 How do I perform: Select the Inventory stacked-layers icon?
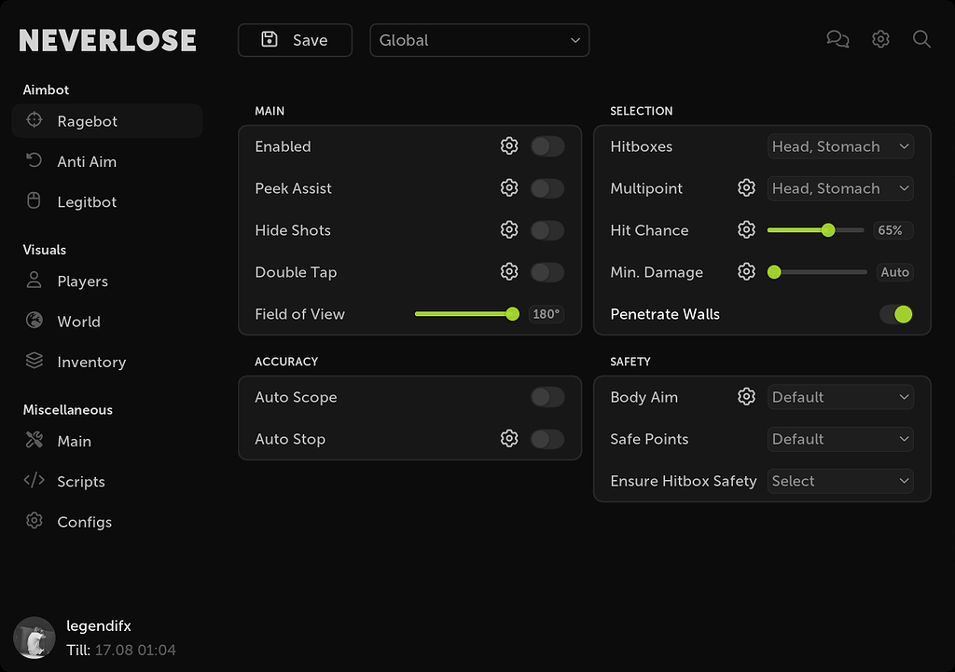tap(34, 362)
